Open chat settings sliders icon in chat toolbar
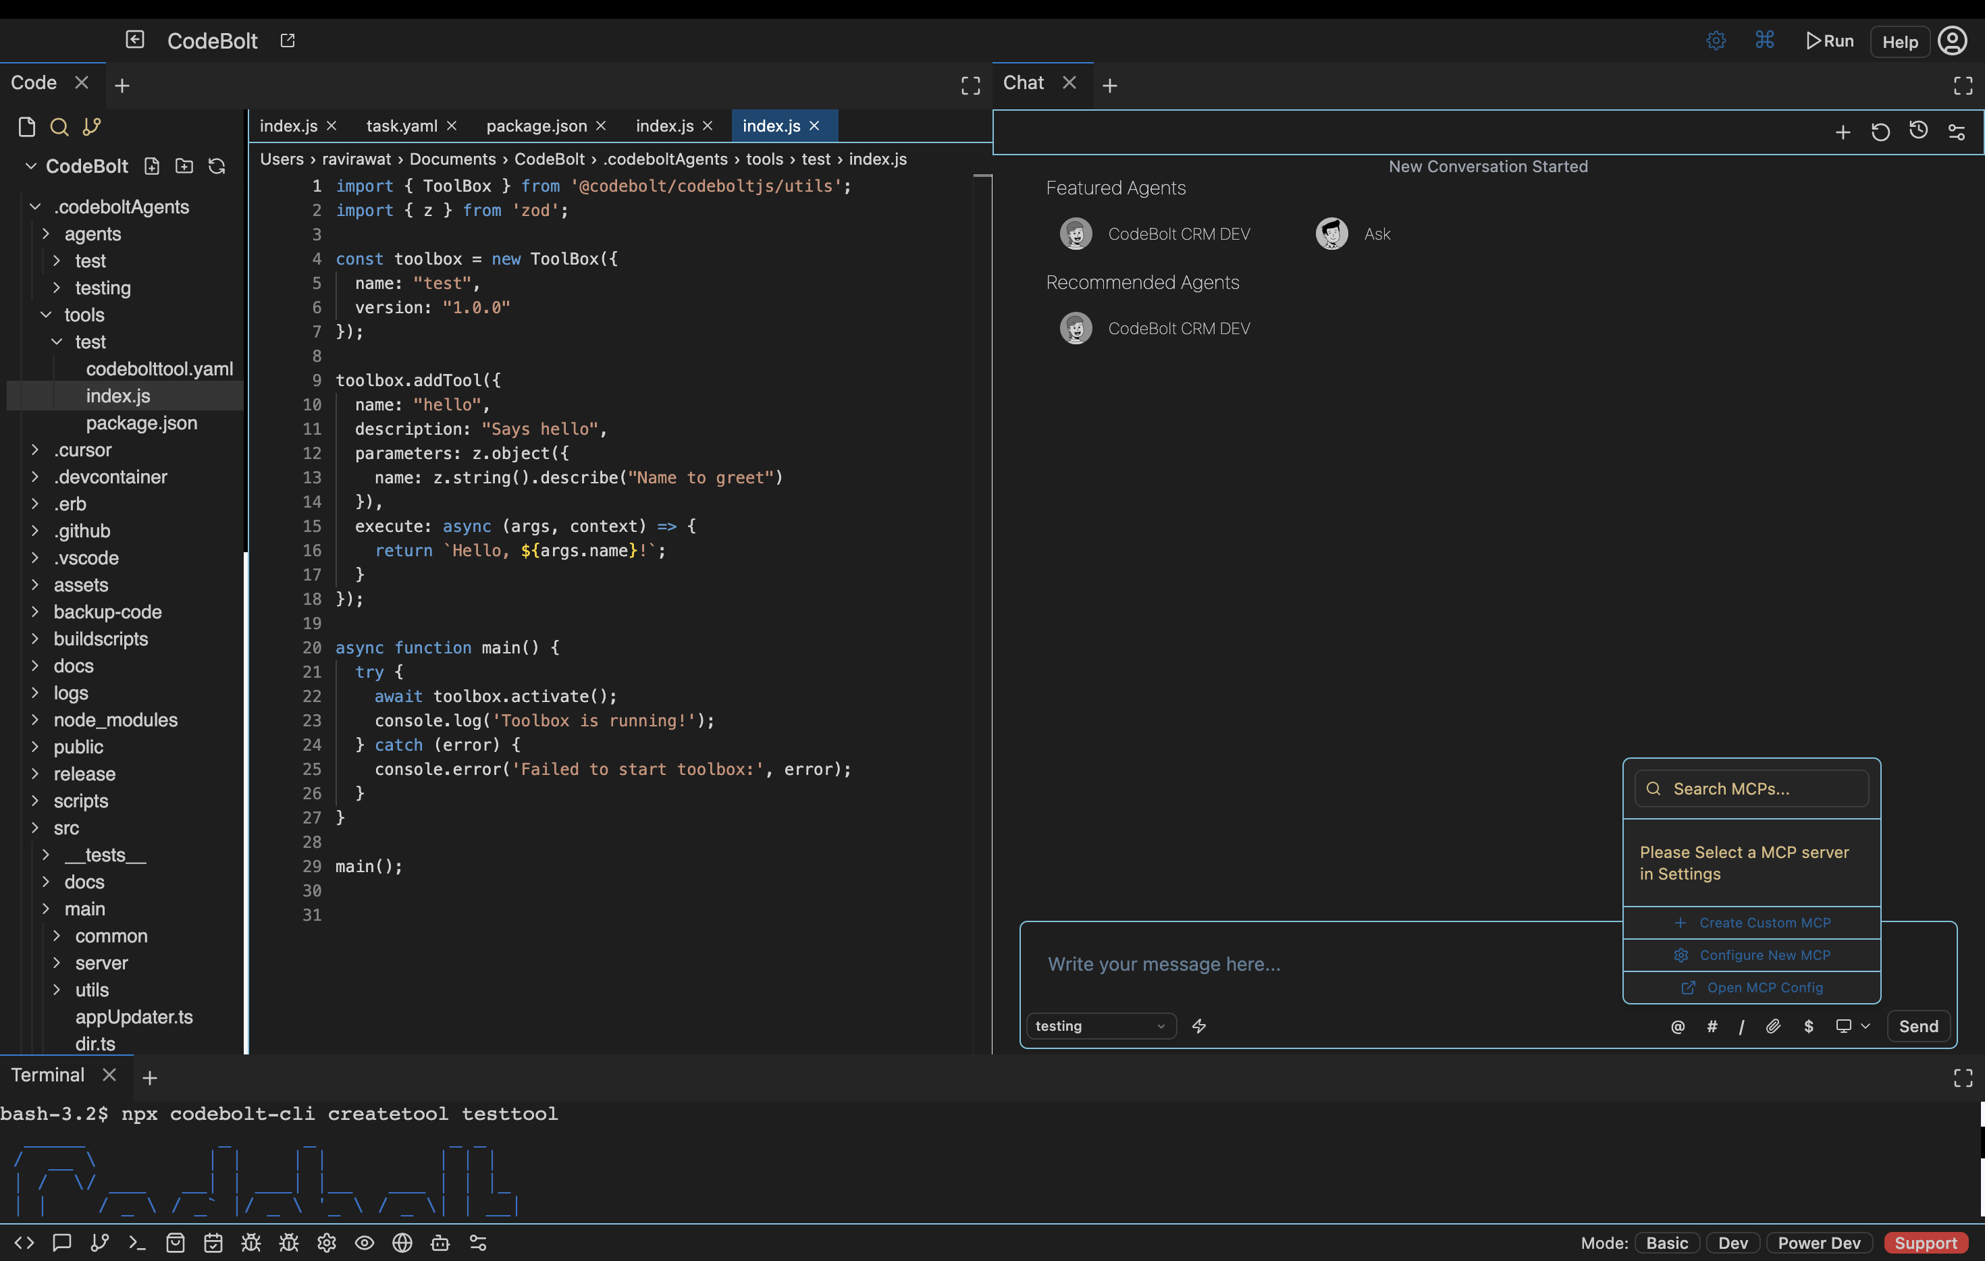This screenshot has width=1985, height=1261. click(1957, 132)
